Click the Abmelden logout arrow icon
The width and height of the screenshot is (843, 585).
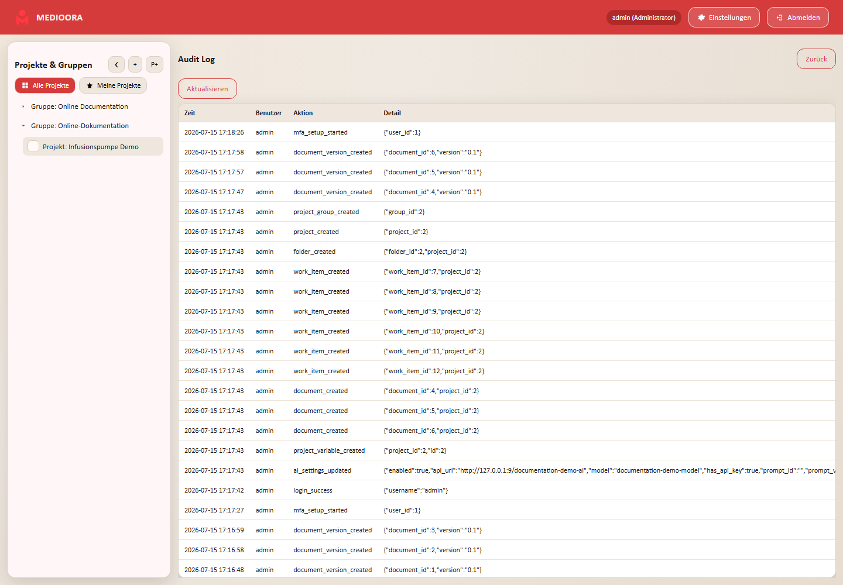pos(780,18)
